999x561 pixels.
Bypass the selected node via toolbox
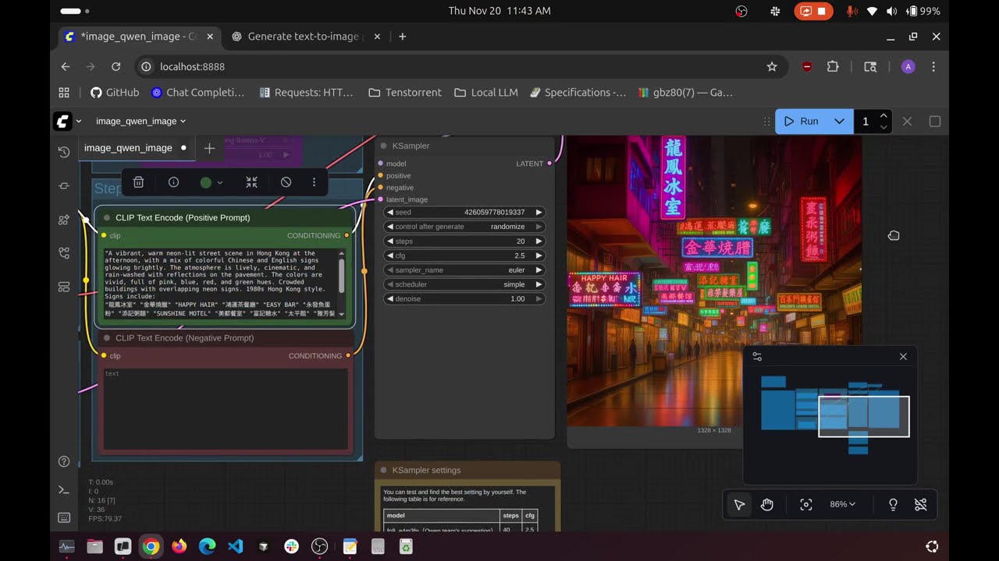coord(286,182)
